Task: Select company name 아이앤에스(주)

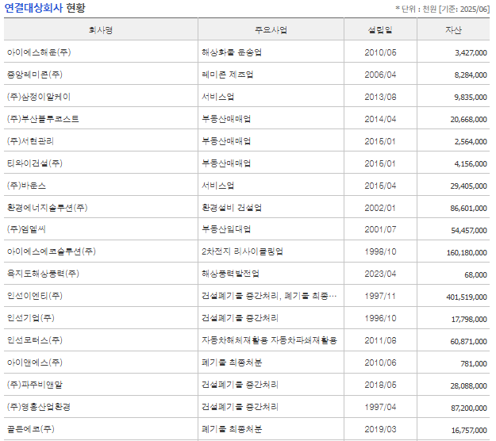Action: coord(35,362)
